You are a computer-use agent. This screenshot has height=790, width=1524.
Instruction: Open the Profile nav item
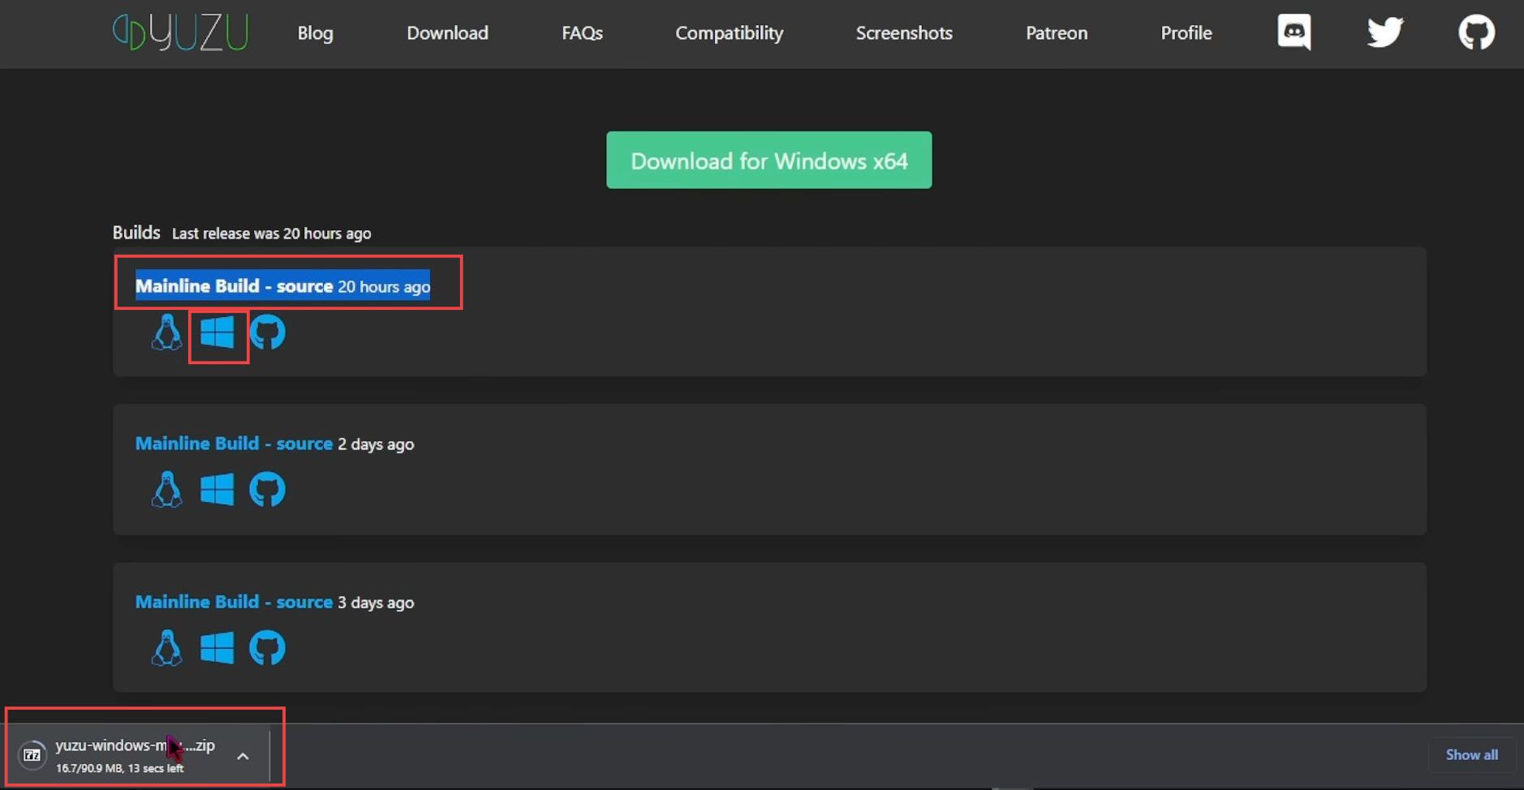1186,33
